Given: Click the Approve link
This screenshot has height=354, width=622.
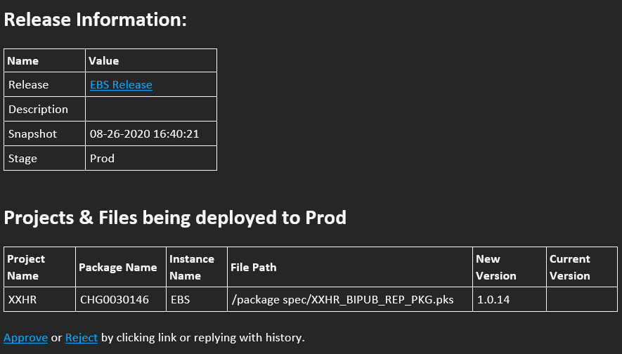Looking at the screenshot, I should point(25,337).
